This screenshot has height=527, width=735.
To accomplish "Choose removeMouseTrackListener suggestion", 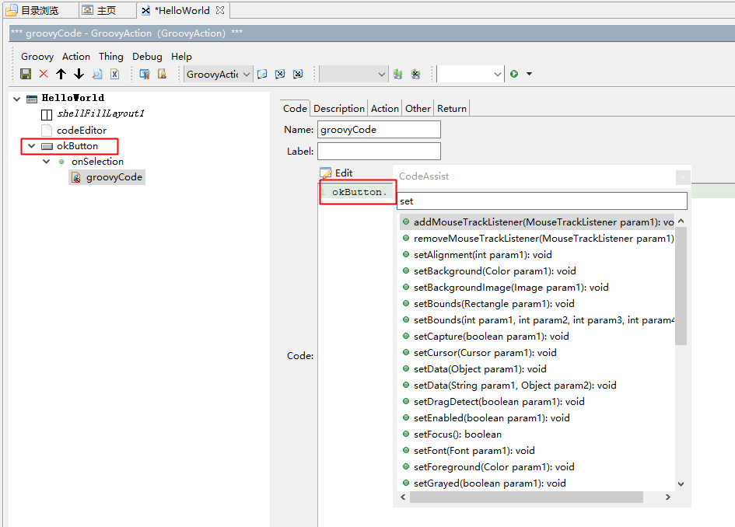I will coord(537,239).
